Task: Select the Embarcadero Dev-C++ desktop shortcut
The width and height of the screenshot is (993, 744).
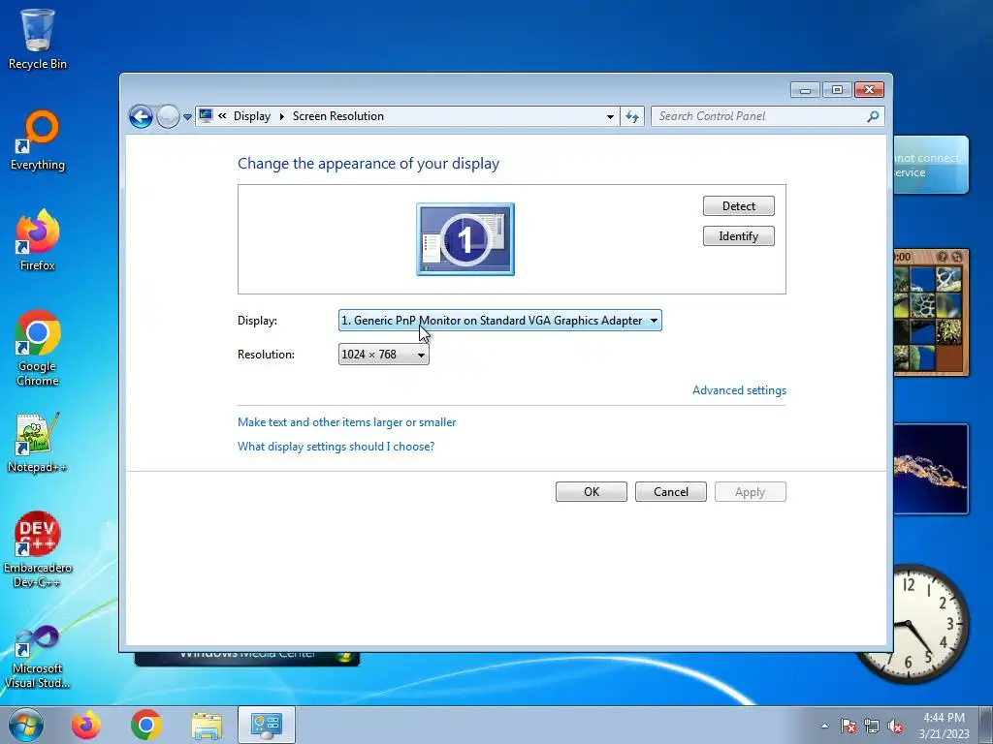Action: coord(38,549)
